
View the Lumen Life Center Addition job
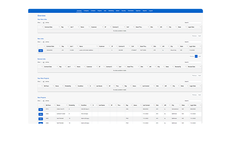[x=41, y=51]
